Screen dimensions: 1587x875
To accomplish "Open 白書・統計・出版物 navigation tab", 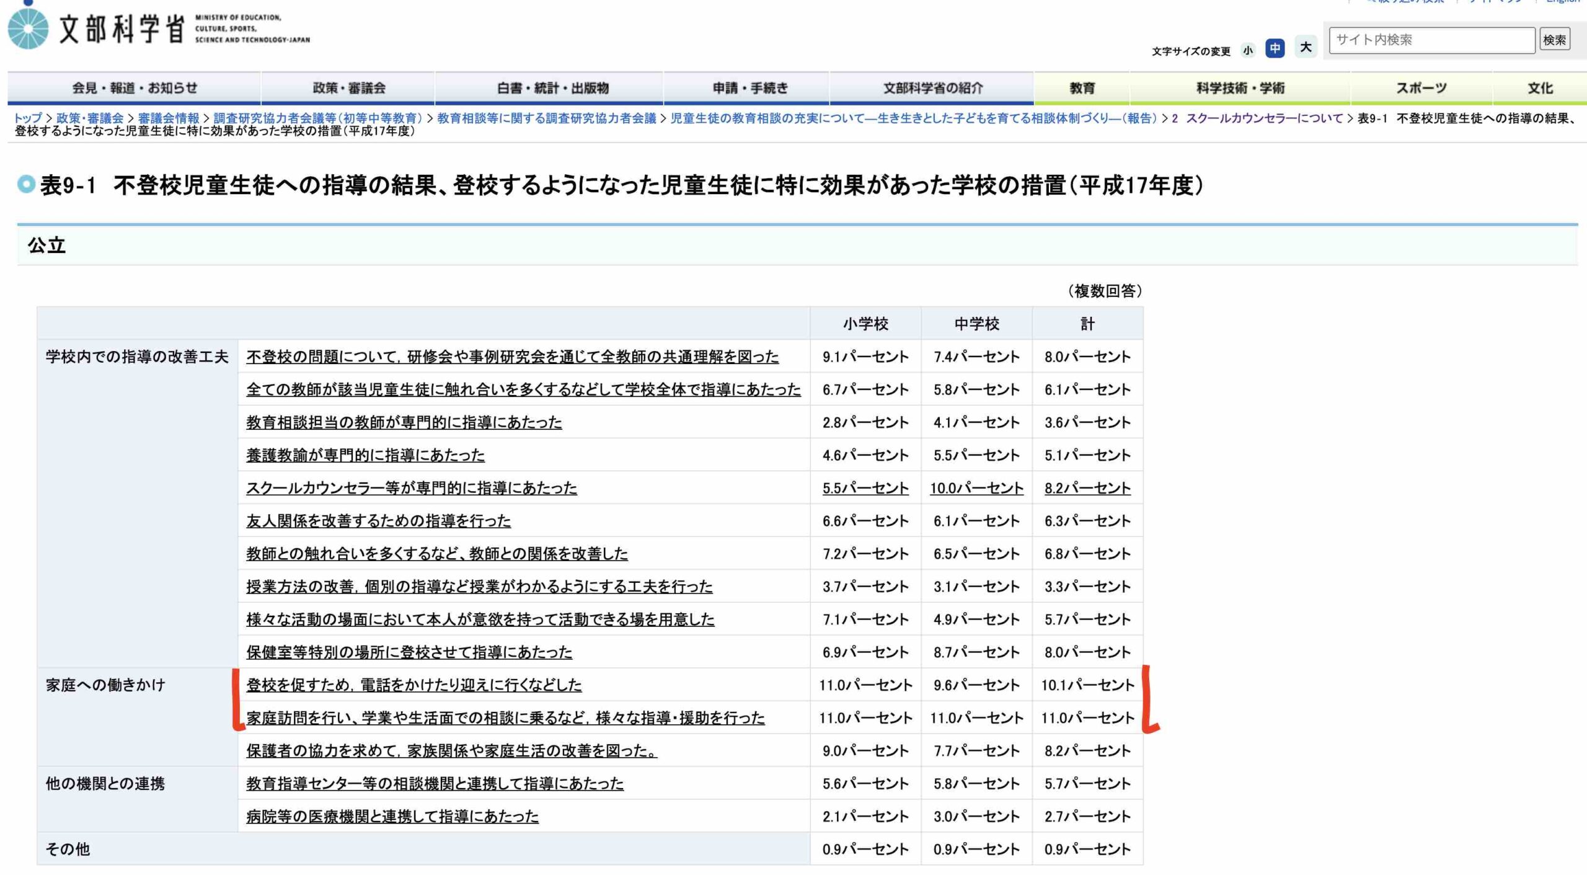I will click(x=552, y=88).
